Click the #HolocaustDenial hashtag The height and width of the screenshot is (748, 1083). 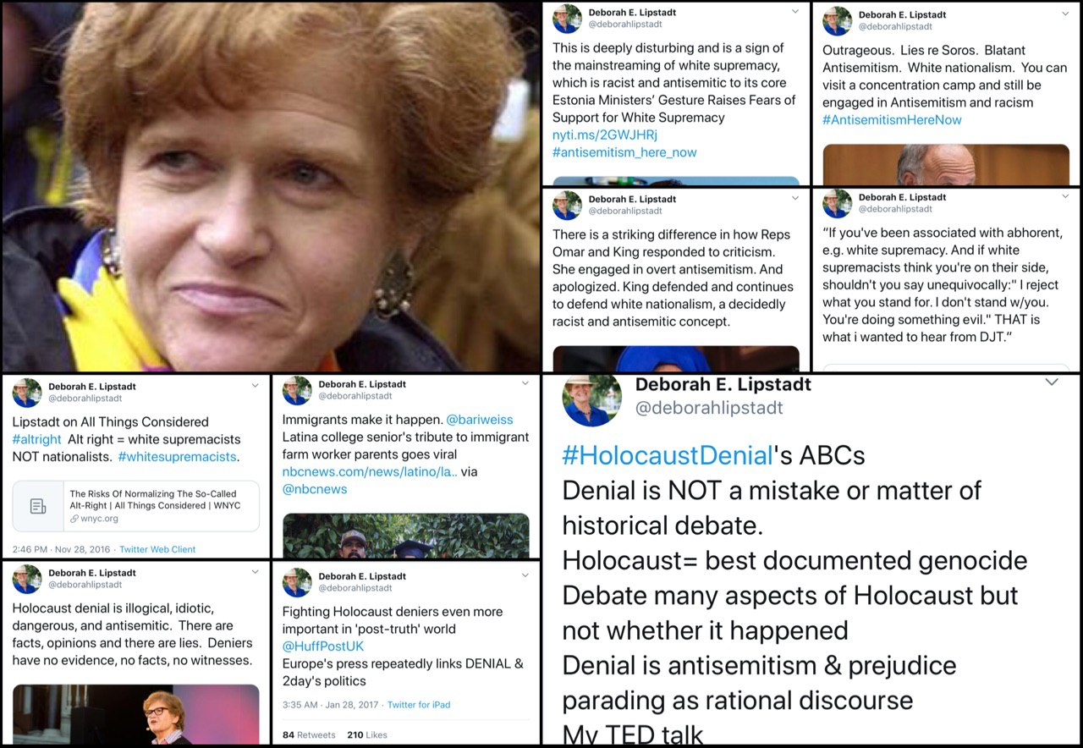coord(668,455)
